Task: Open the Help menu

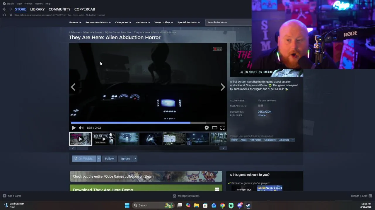Action: pos(48,3)
